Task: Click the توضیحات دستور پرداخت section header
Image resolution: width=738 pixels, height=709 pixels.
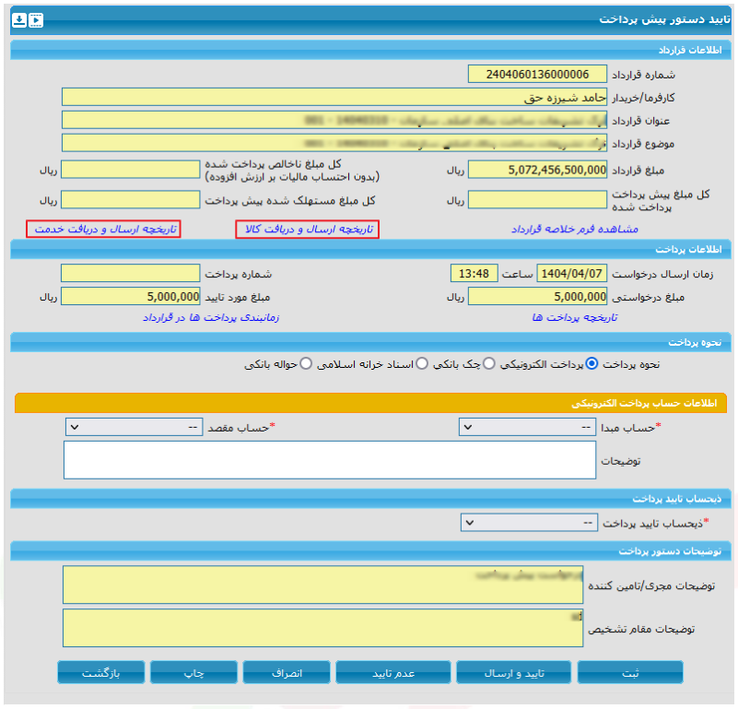Action: click(x=371, y=550)
